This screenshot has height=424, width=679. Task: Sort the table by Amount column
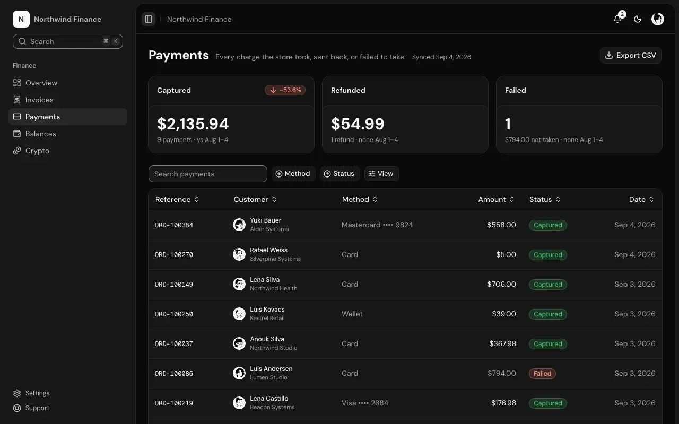pos(497,199)
